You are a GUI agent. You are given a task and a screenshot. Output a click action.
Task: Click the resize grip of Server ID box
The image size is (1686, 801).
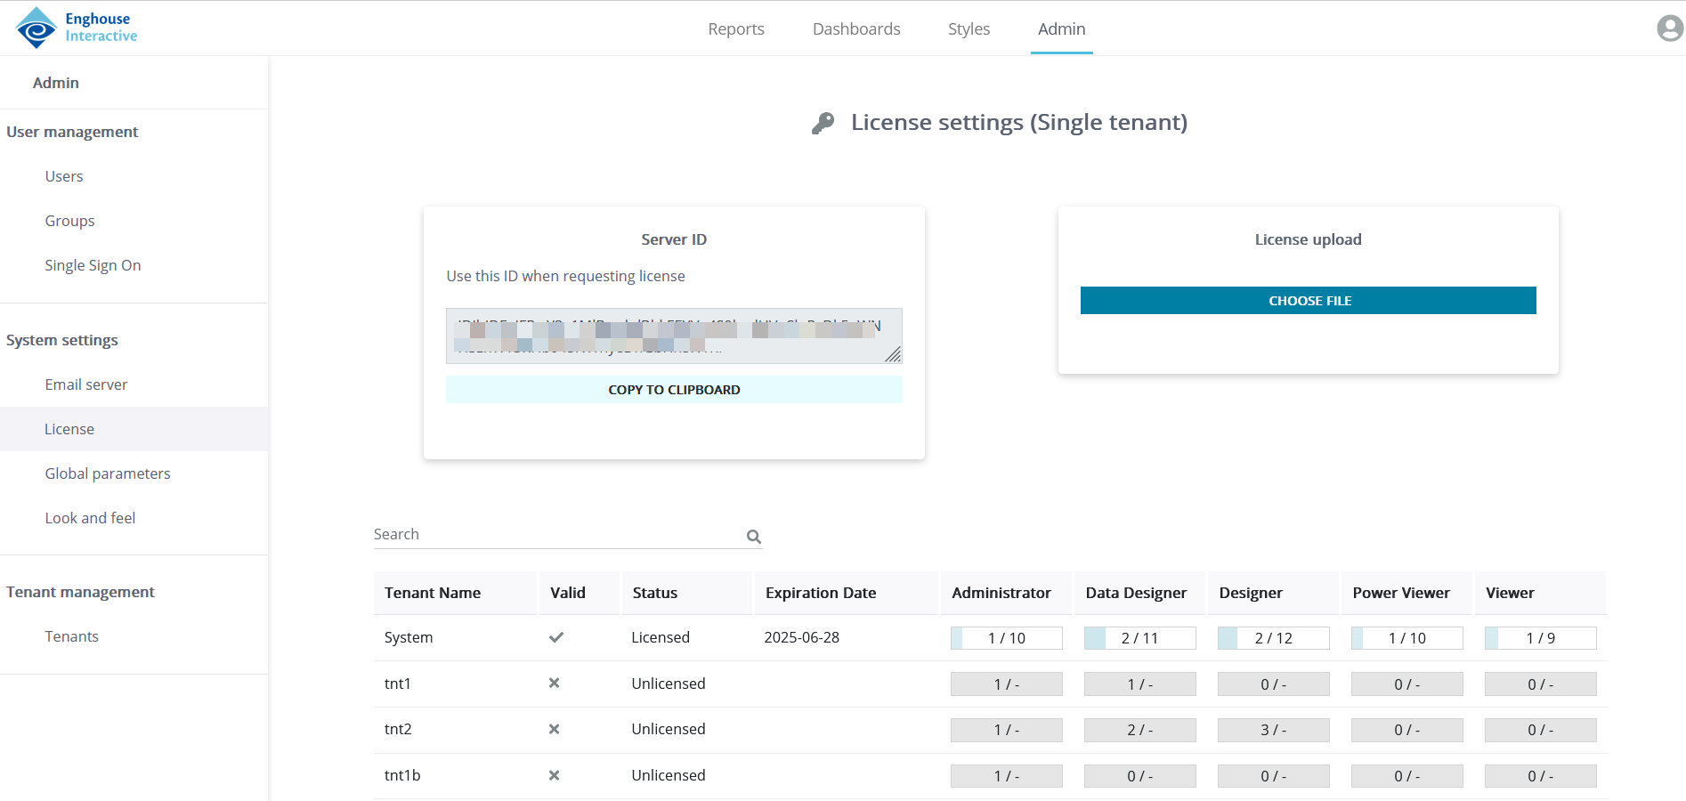click(x=893, y=354)
